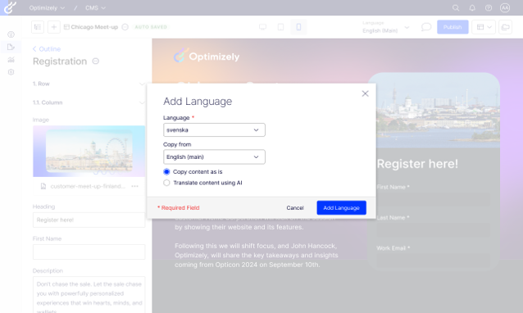523x313 pixels.
Task: Open options circle next to Registration heading
Action: click(96, 61)
